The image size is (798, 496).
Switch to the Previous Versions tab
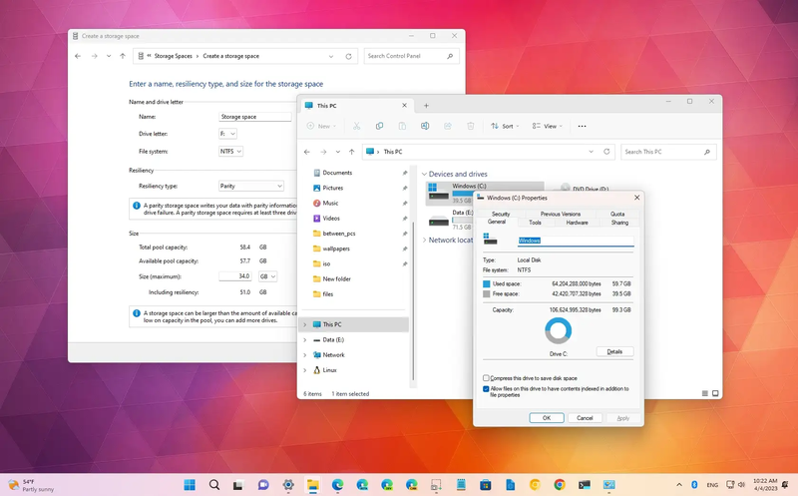click(x=561, y=214)
